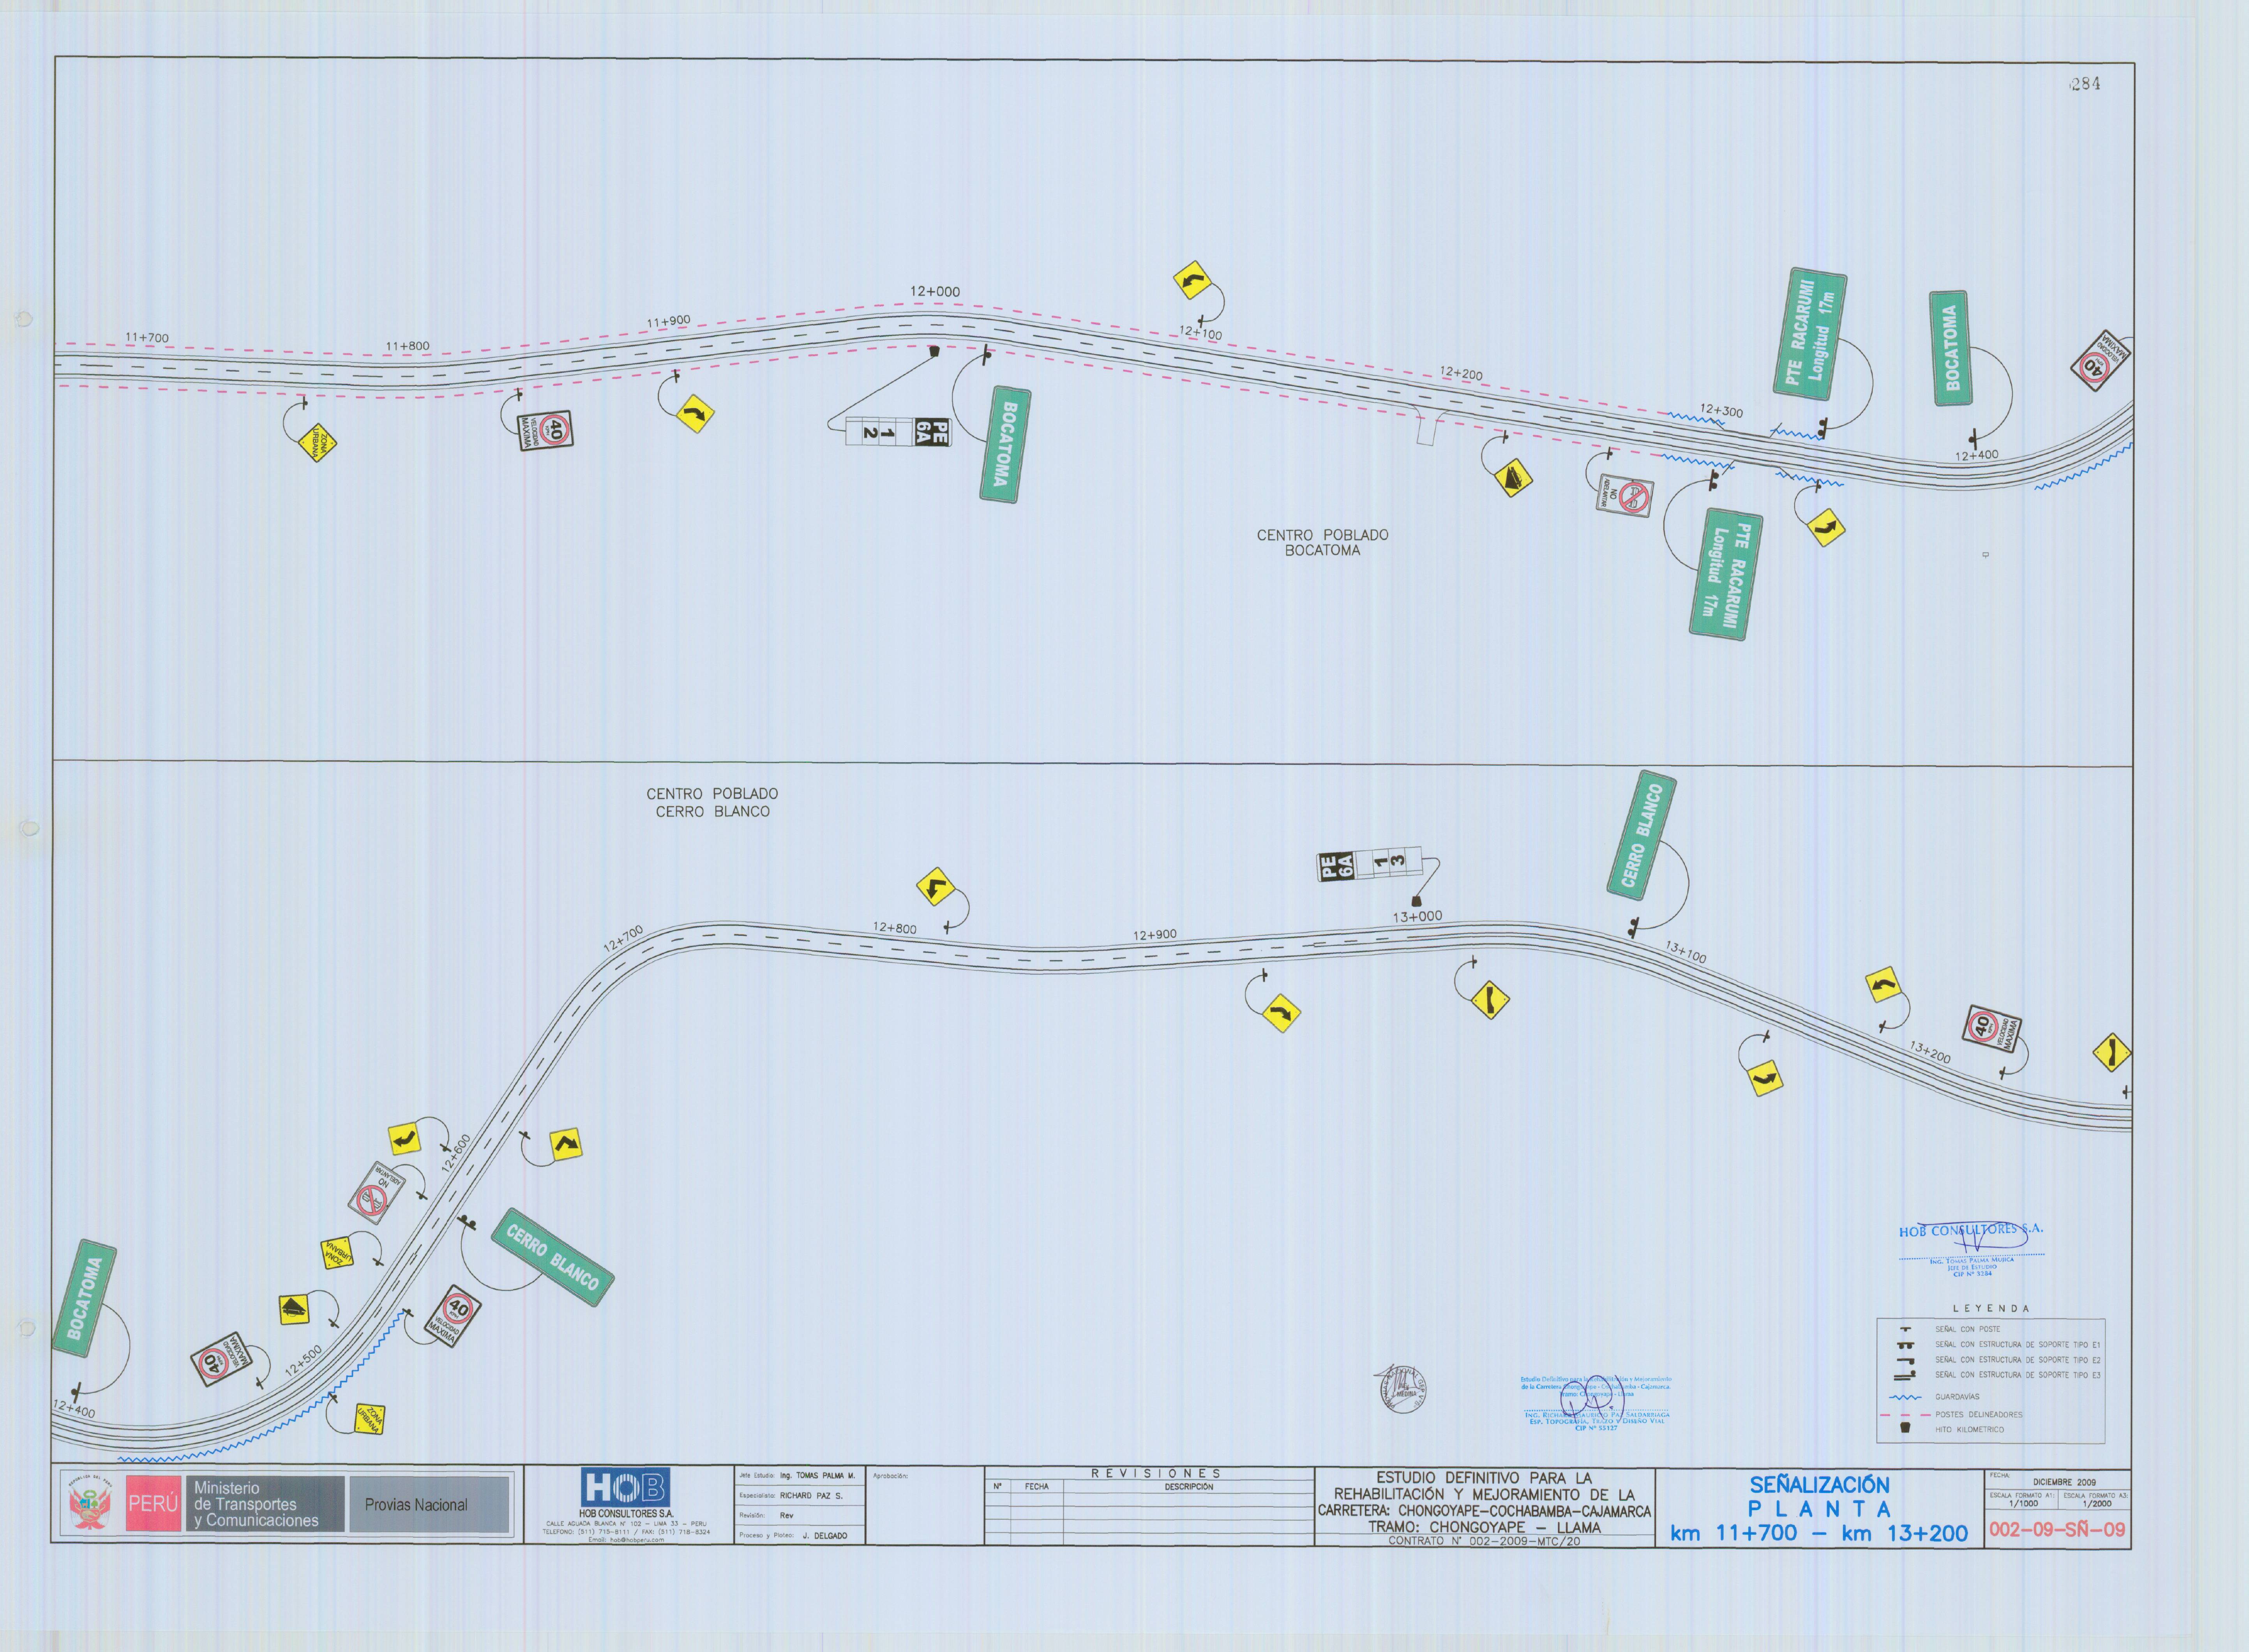Click the '1/2000' A3 scale value

coord(2097,1503)
